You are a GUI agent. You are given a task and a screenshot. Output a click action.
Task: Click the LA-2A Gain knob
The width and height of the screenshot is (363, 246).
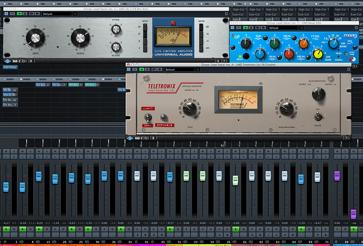pyautogui.click(x=190, y=109)
